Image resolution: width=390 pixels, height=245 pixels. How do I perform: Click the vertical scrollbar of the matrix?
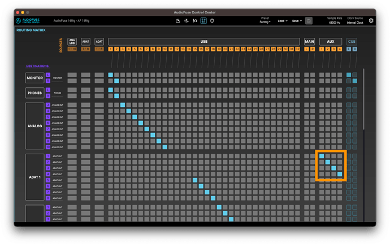coord(363,99)
